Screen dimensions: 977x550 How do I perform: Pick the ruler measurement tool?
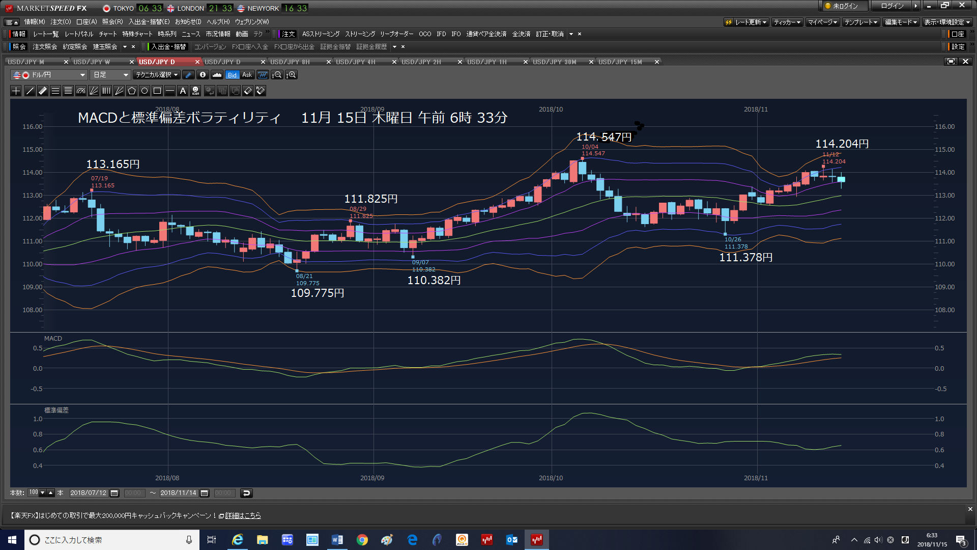43,91
